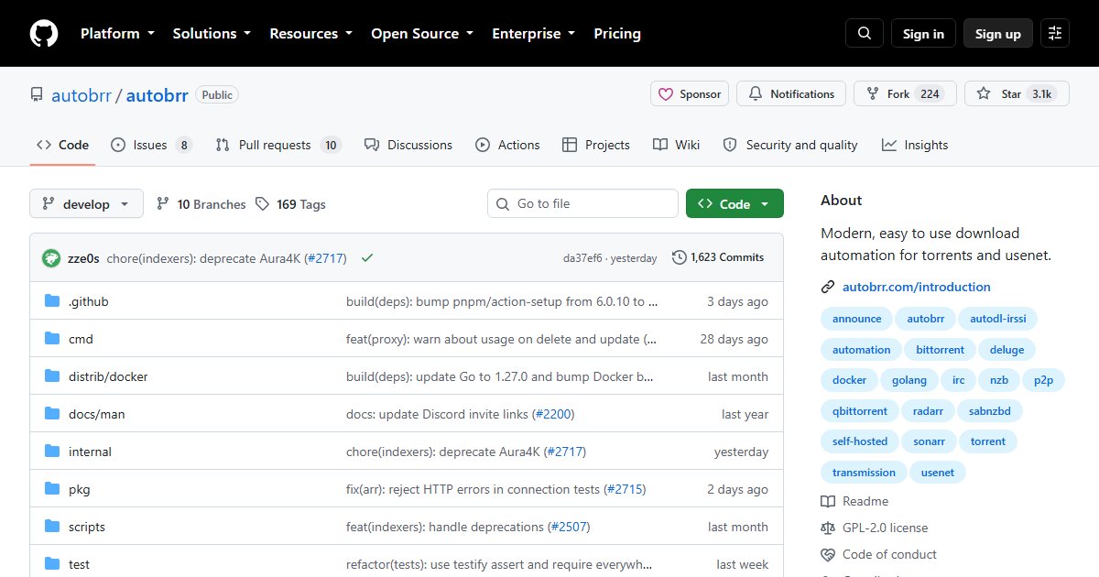Image resolution: width=1099 pixels, height=577 pixels.
Task: Open the Insights tab
Action: pos(915,145)
